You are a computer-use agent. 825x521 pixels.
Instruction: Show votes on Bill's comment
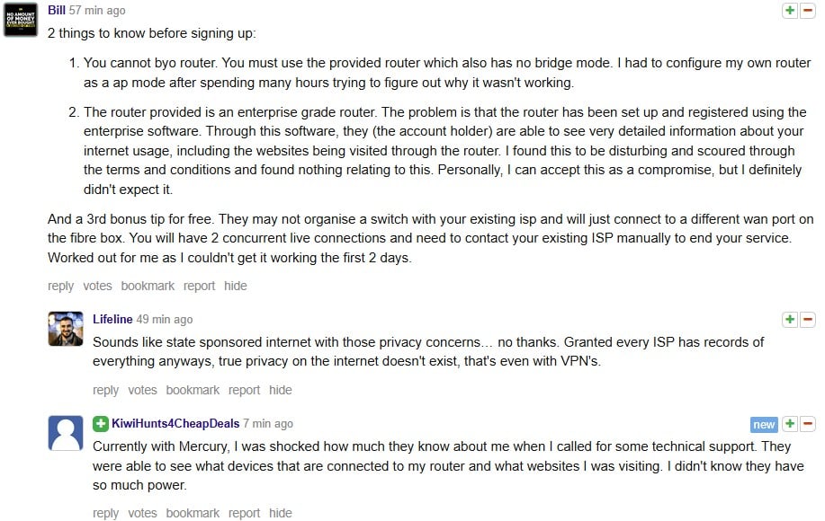[x=97, y=286]
